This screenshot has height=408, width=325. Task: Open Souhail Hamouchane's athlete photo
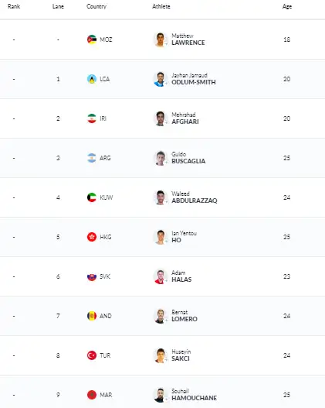click(x=161, y=395)
